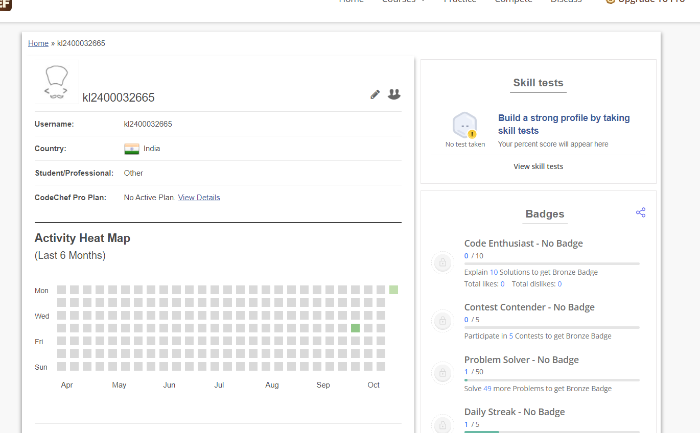Viewport: 700px width, 433px height.
Task: Click the Contest Contender - No Badge title
Action: tap(529, 307)
